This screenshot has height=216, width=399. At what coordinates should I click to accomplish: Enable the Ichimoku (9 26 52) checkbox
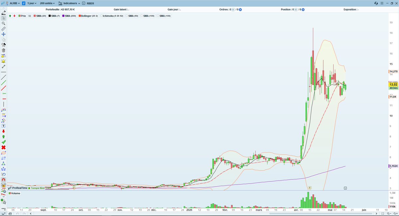point(101,16)
